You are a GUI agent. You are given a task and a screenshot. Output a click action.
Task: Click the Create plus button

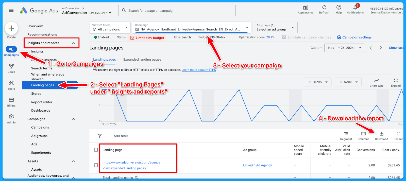coord(11,28)
